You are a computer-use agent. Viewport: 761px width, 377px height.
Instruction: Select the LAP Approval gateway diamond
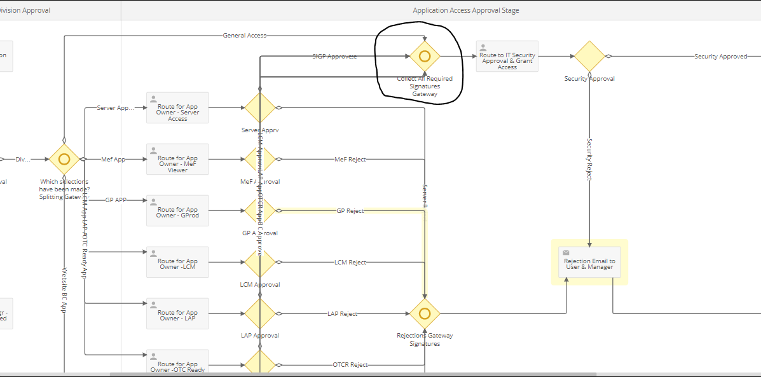pyautogui.click(x=259, y=313)
